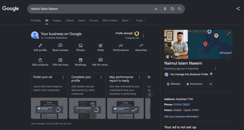Click the Google logo
Screen dimensions: 244x130
point(11,9)
